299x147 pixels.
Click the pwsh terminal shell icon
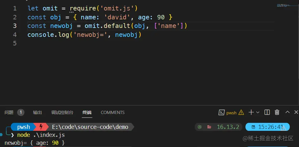221,112
